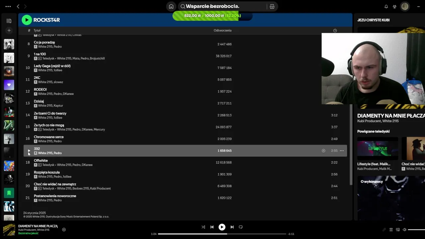Viewport: 425px width, 239px height.
Task: Sort tracks by the duration clock icon
Action: pyautogui.click(x=335, y=31)
